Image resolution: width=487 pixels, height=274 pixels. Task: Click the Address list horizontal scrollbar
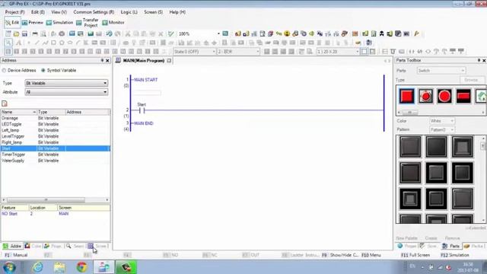pos(56,199)
